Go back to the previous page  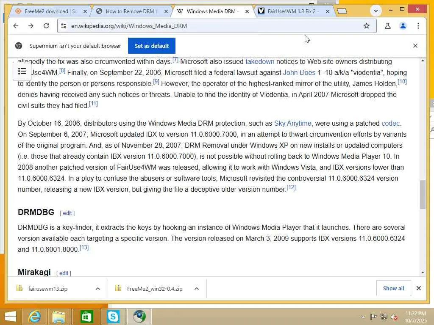pos(16,26)
